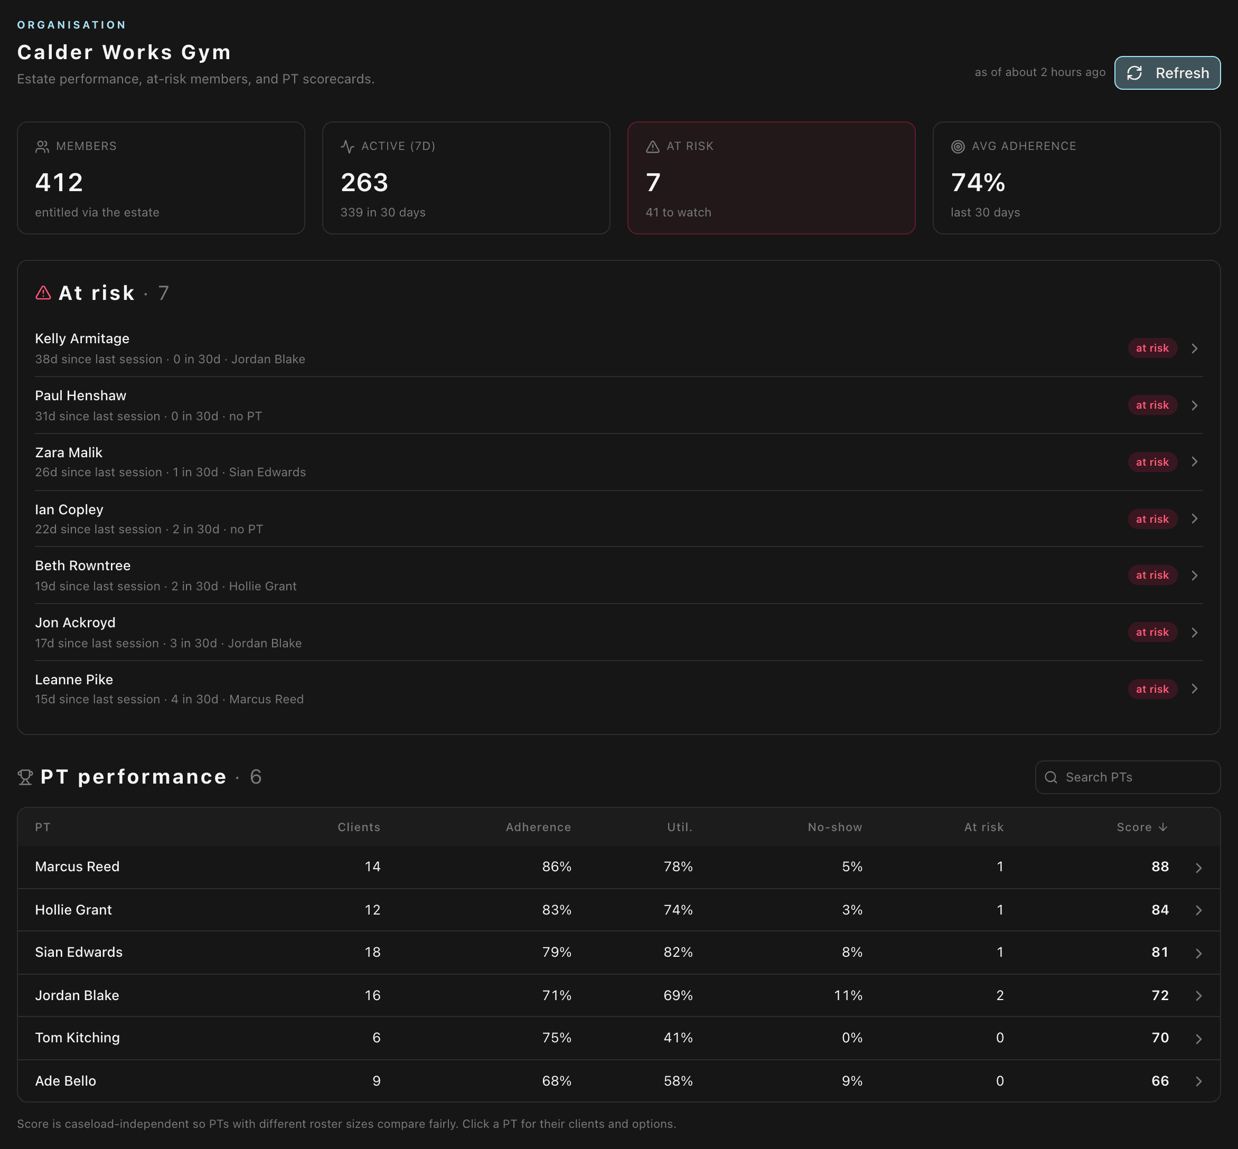1238x1149 pixels.
Task: Click Marcus Reed in PT table
Action: pos(77,866)
